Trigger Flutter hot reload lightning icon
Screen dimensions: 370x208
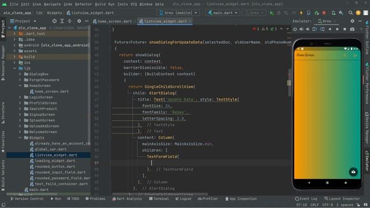click(301, 13)
